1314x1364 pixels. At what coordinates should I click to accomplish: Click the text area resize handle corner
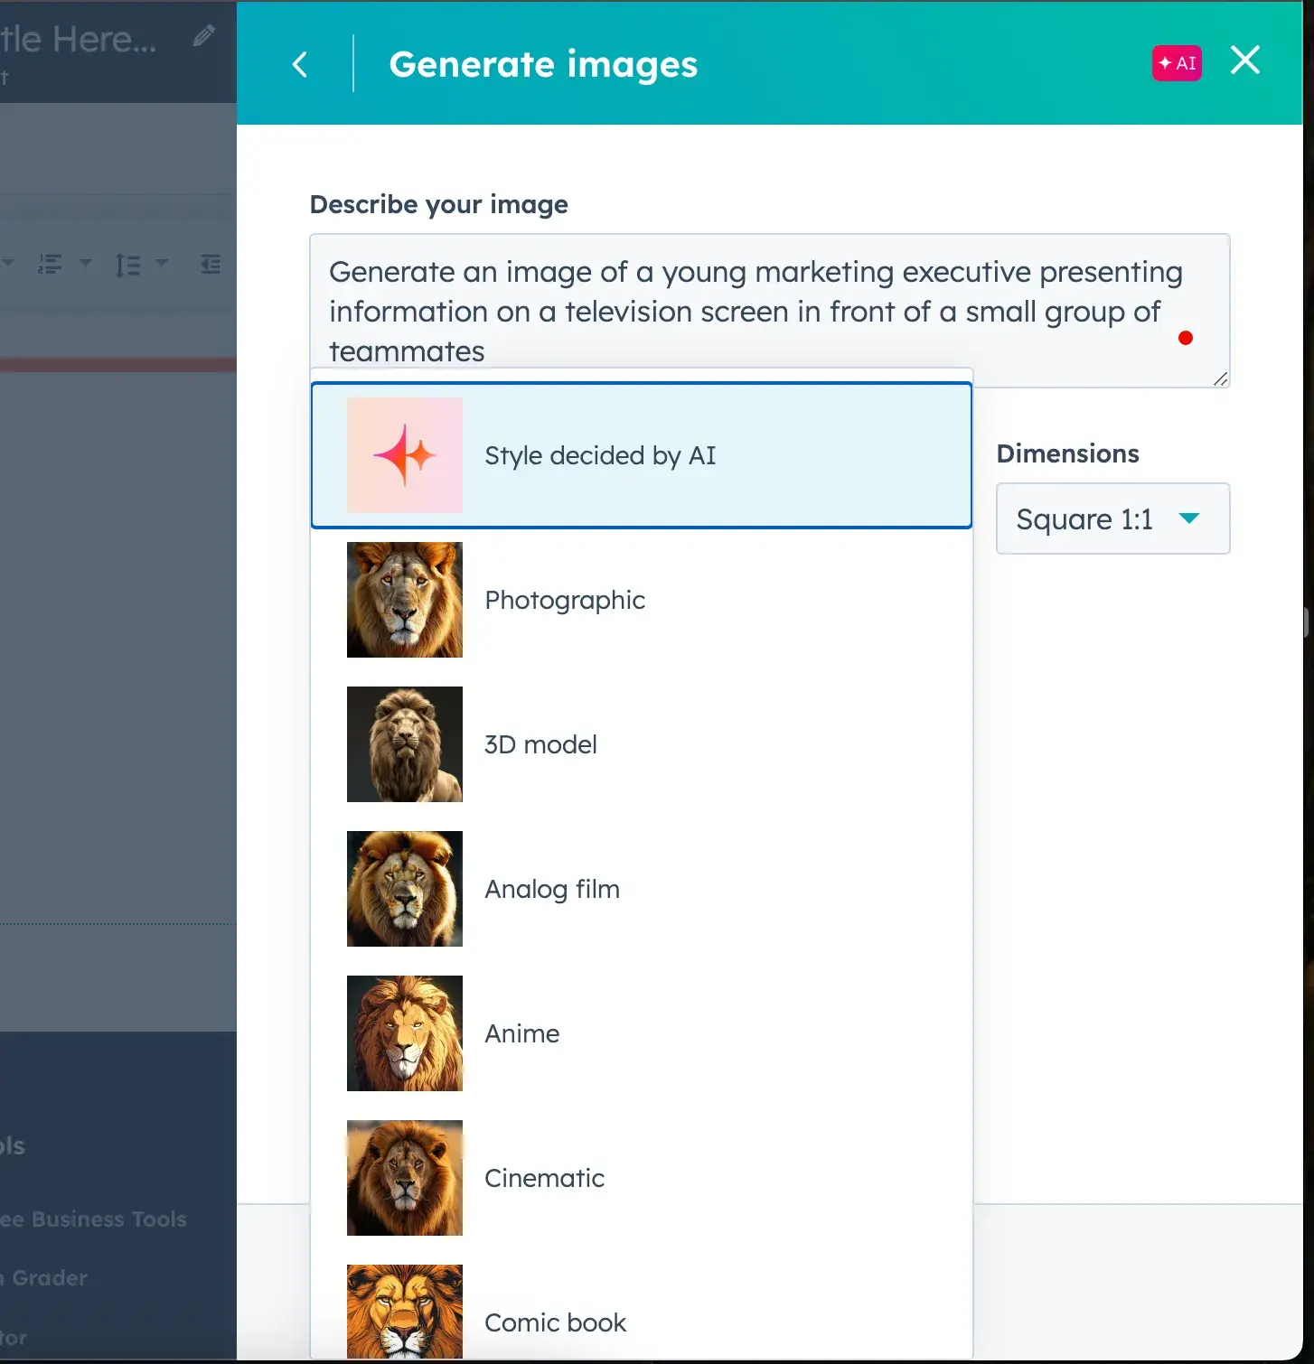pos(1220,379)
